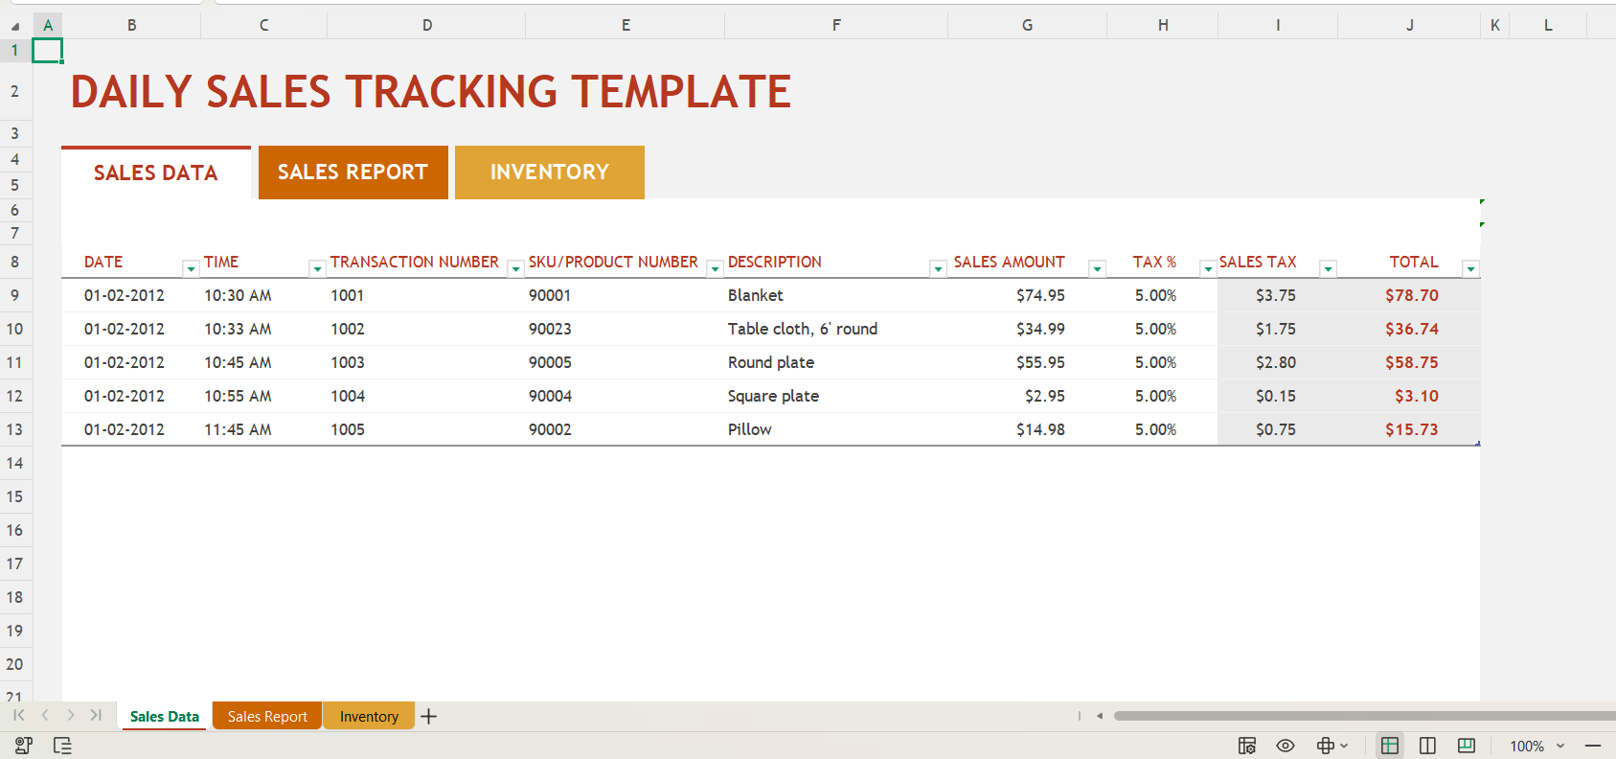Select the 'Pillow' description cell
Viewport: 1616px width, 759px height.
tap(836, 429)
